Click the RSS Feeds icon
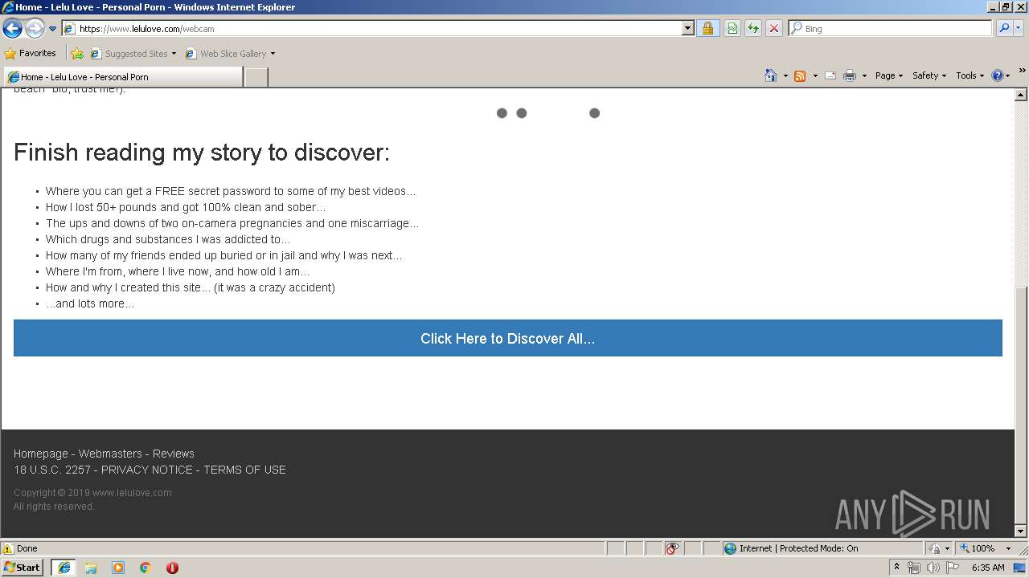 coord(800,75)
